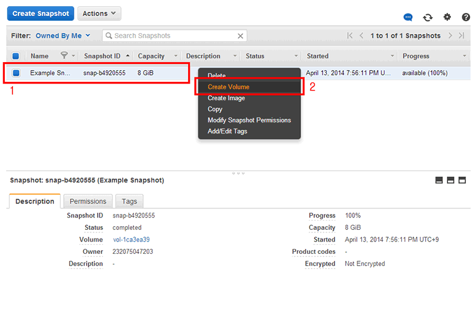The height and width of the screenshot is (327, 473).
Task: Click the feedback speech bubble icon
Action: [408, 17]
